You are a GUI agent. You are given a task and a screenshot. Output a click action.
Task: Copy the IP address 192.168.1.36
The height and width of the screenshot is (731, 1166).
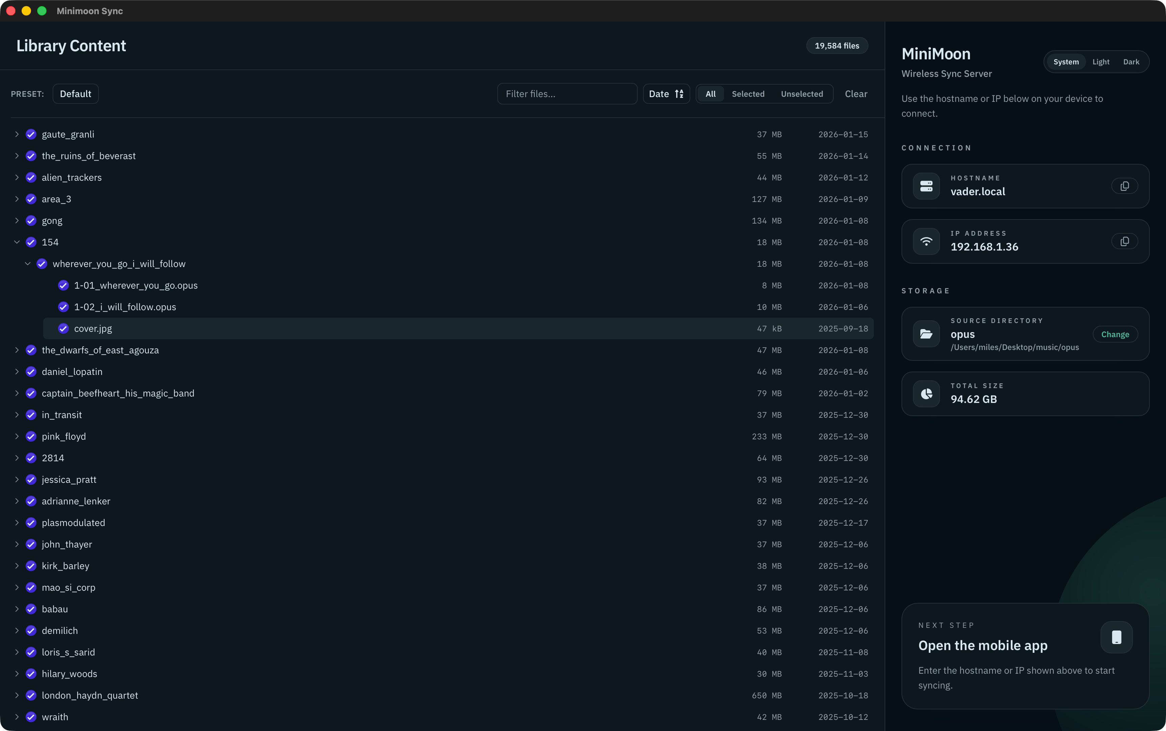(1124, 241)
